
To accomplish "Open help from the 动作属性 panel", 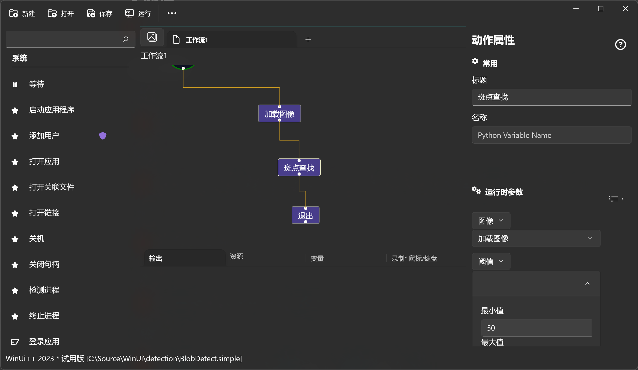I will [x=620, y=45].
